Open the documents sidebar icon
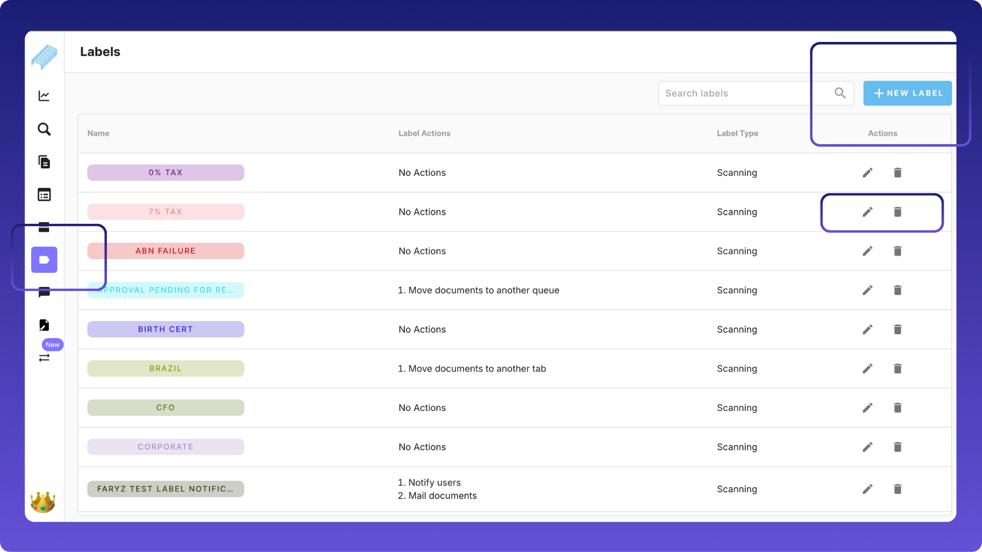This screenshot has width=982, height=552. click(44, 162)
